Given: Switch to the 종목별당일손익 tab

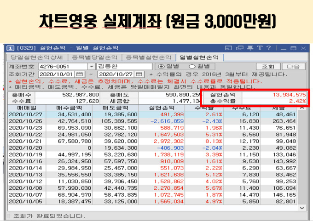Looking at the screenshot, I should coord(93,57).
